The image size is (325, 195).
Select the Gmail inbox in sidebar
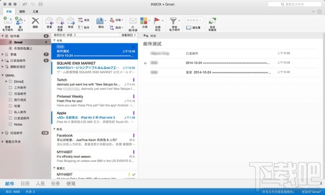pos(25,42)
